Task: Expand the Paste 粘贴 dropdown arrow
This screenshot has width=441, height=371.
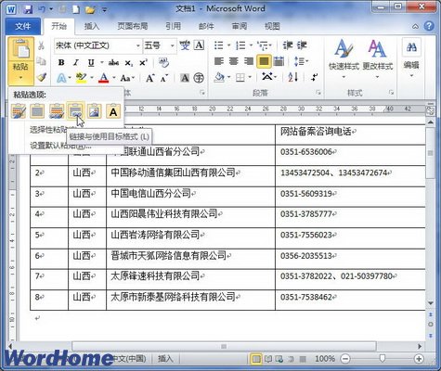Action: pyautogui.click(x=20, y=77)
